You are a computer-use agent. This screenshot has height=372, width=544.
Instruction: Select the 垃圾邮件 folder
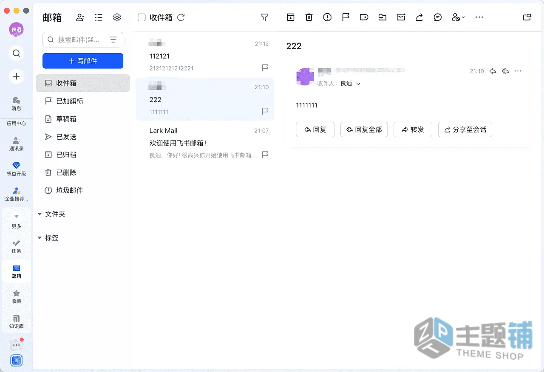tap(83, 190)
